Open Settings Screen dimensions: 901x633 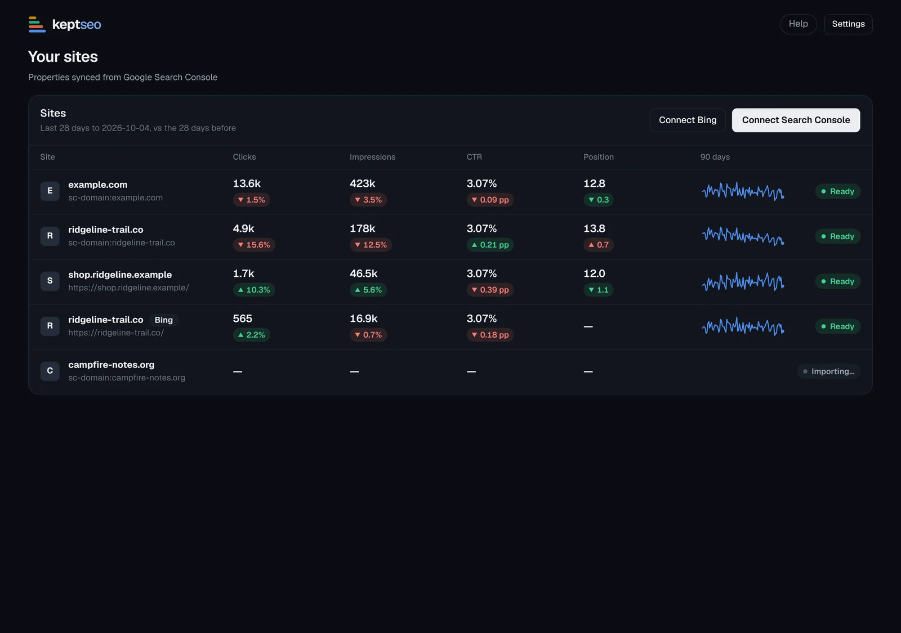point(848,24)
